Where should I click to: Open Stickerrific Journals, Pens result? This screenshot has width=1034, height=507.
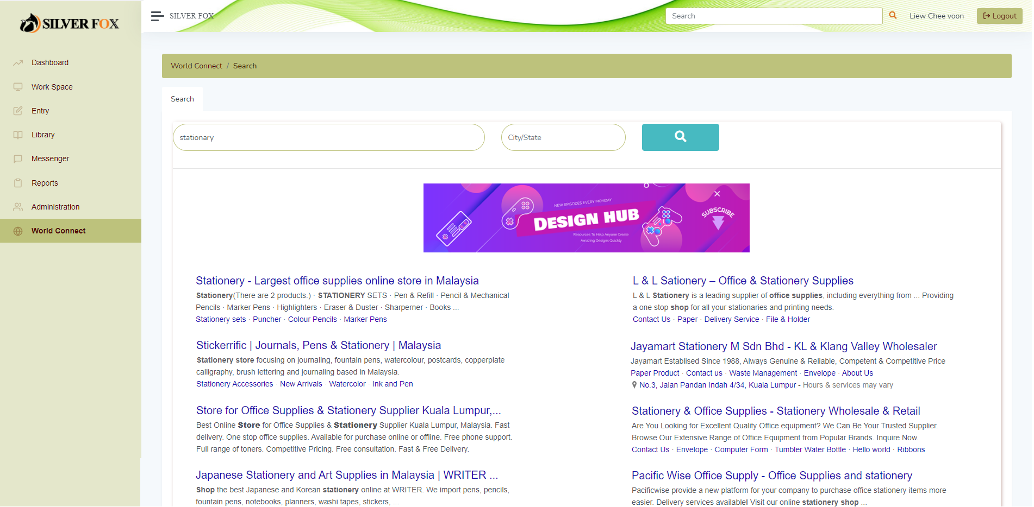click(x=319, y=345)
